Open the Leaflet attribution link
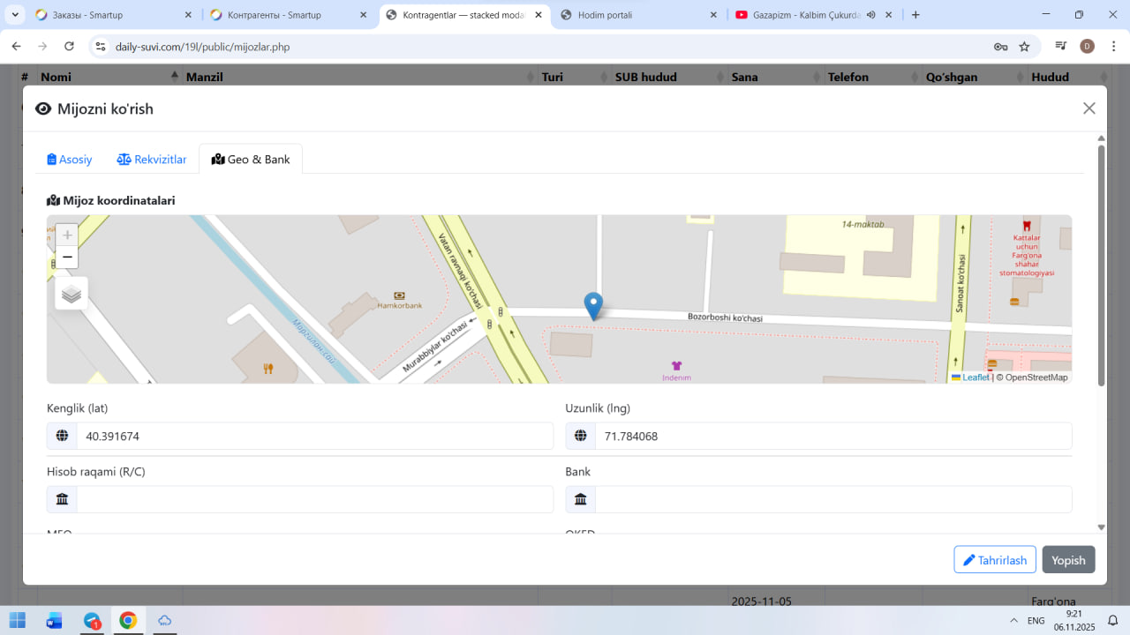The width and height of the screenshot is (1130, 635). click(975, 377)
